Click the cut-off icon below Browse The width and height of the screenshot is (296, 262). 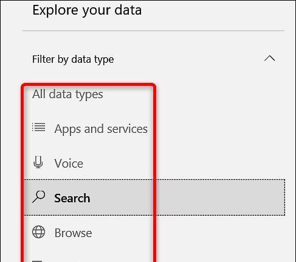37,261
